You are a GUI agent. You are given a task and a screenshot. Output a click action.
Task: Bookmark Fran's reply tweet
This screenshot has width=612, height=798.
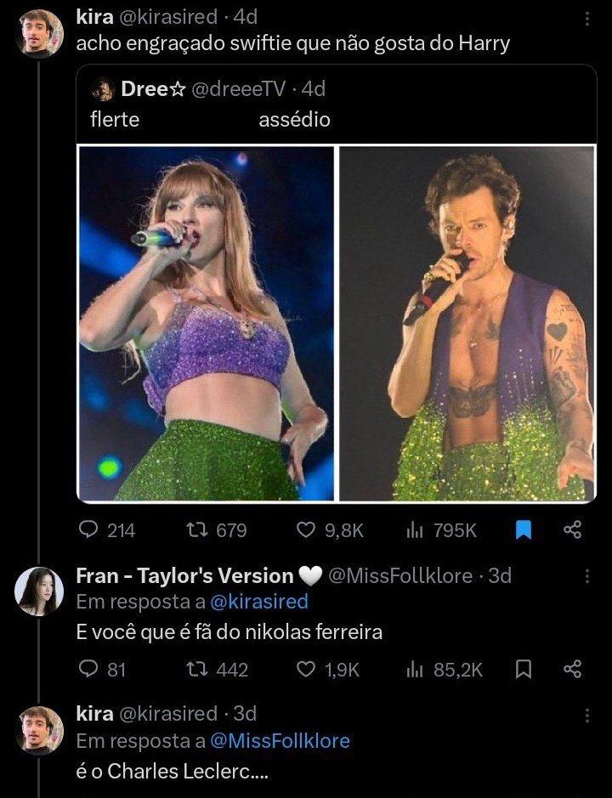pos(524,669)
